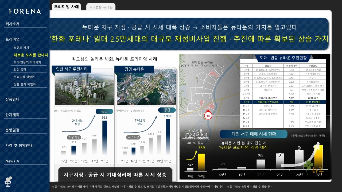
Task: Select the 16구역 row in the table
Action: pyautogui.click(x=283, y=126)
